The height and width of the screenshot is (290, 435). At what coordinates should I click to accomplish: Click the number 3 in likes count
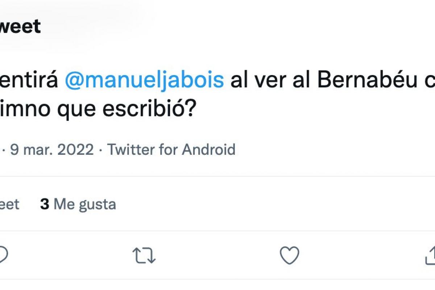coord(45,204)
